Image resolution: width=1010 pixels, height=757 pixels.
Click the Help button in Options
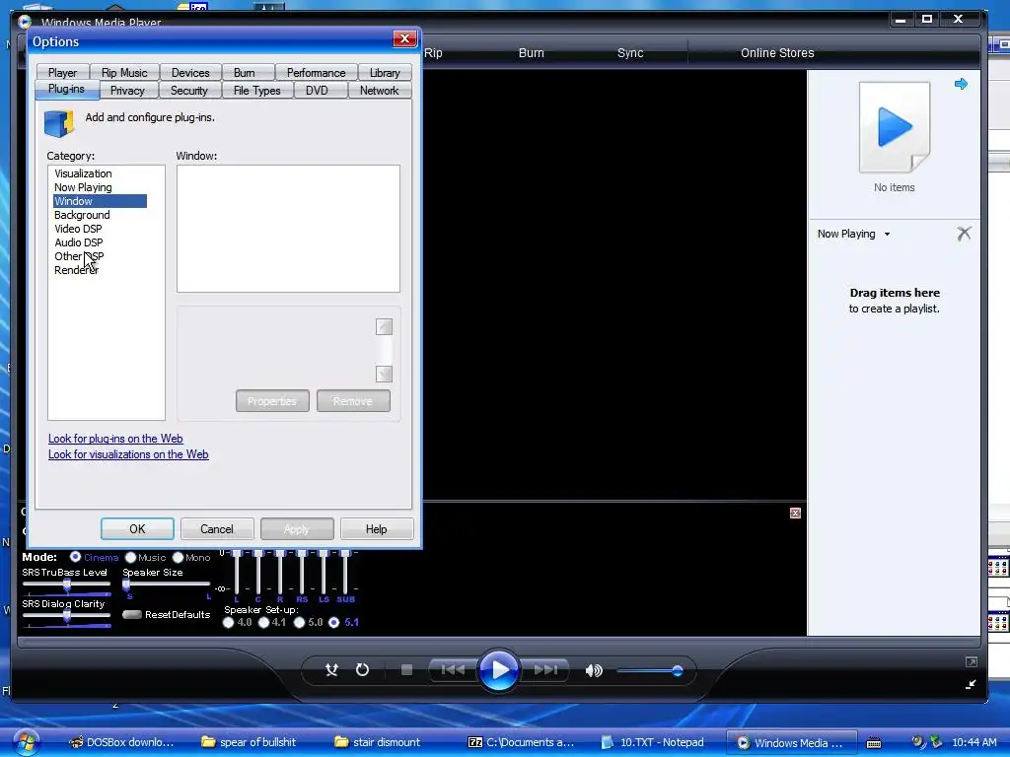coord(376,529)
